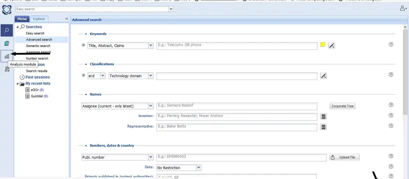Open Search results in the tree
The width and height of the screenshot is (409, 179).
pyautogui.click(x=37, y=71)
